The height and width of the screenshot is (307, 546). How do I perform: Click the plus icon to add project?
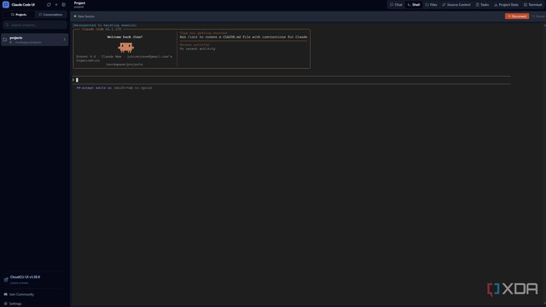(x=56, y=4)
